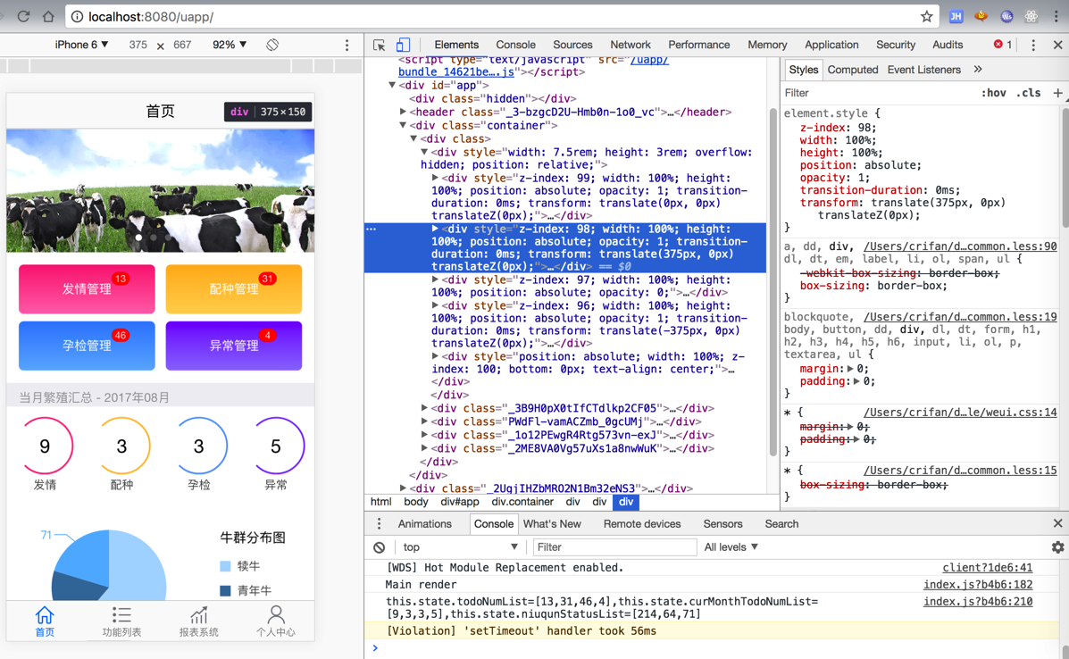Tap the 功能列表 list icon in bottom nav
Screen dimensions: 1069x659
(121, 621)
